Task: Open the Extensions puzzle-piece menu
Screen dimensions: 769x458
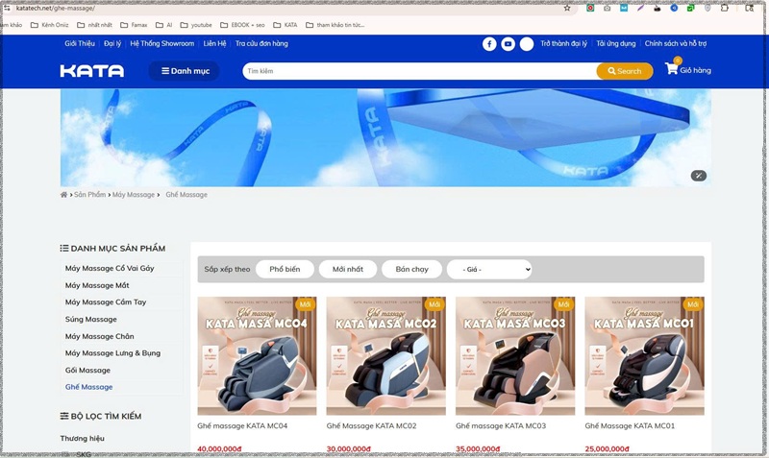Action: 725,8
